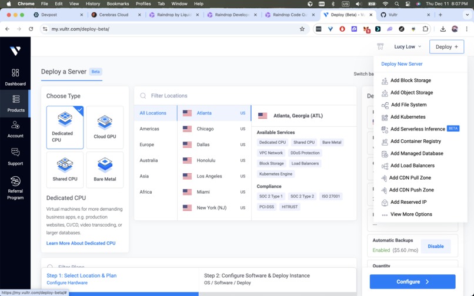
Task: Click the Add Load Balancers icon
Action: 385,166
